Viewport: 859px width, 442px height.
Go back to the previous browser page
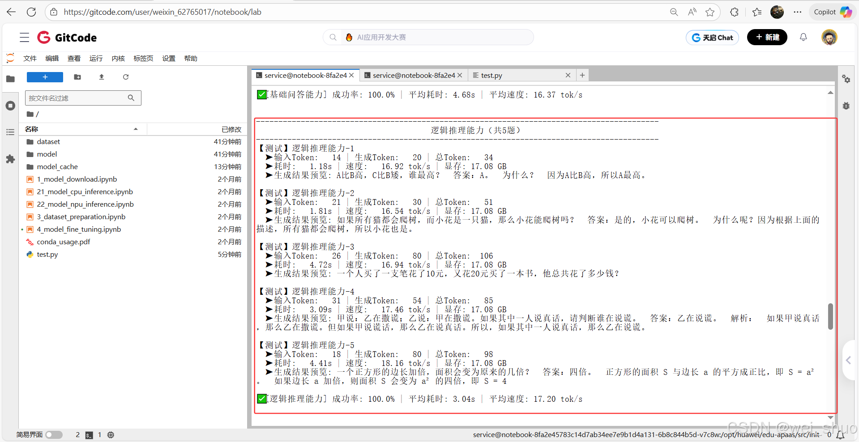point(11,12)
